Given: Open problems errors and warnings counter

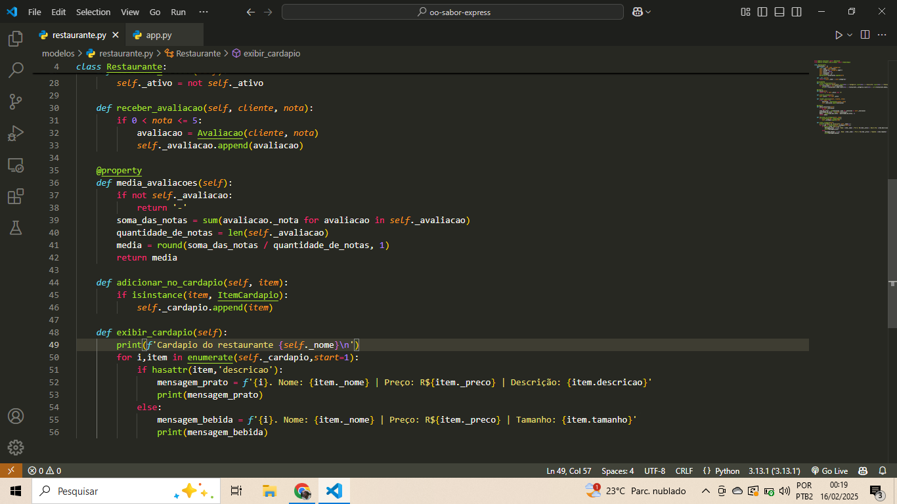Looking at the screenshot, I should pos(45,471).
